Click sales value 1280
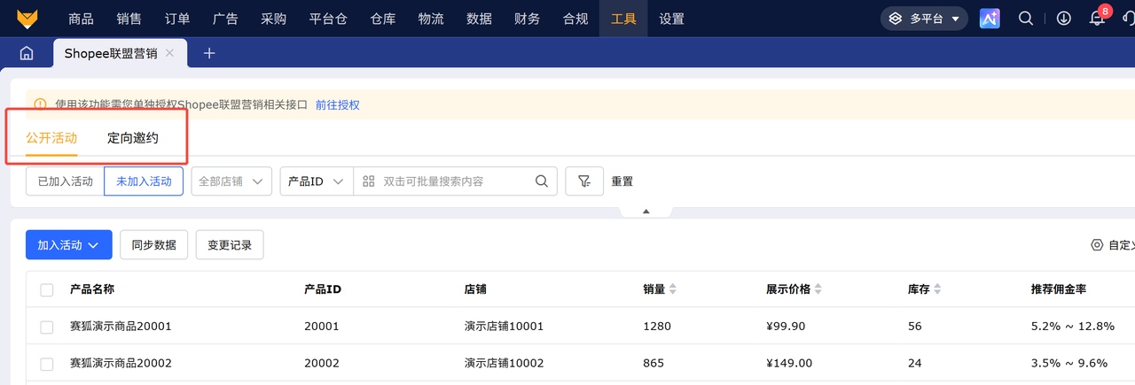Screen dimensions: 1135x385 (x=657, y=327)
